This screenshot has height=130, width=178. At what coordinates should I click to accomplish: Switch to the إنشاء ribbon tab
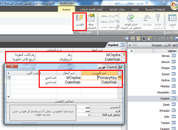135,9
